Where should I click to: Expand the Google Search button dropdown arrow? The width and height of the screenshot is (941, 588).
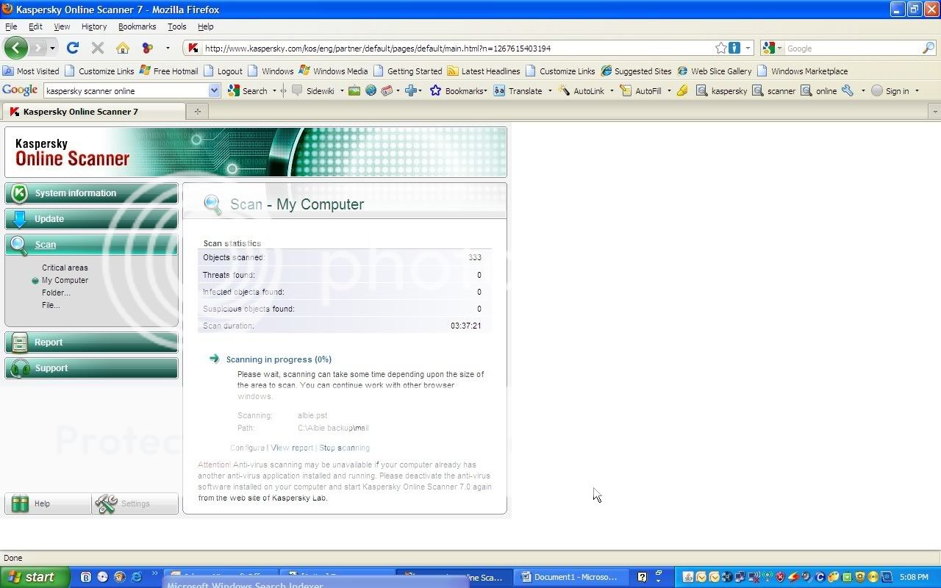click(x=274, y=91)
